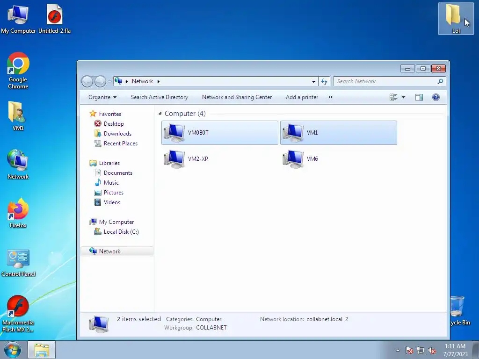Collapse the Computer (4) group
Image resolution: width=479 pixels, height=359 pixels.
click(160, 114)
